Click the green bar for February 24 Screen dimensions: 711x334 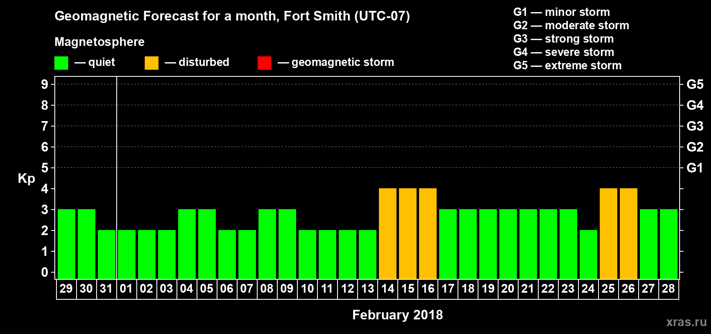[x=588, y=254]
